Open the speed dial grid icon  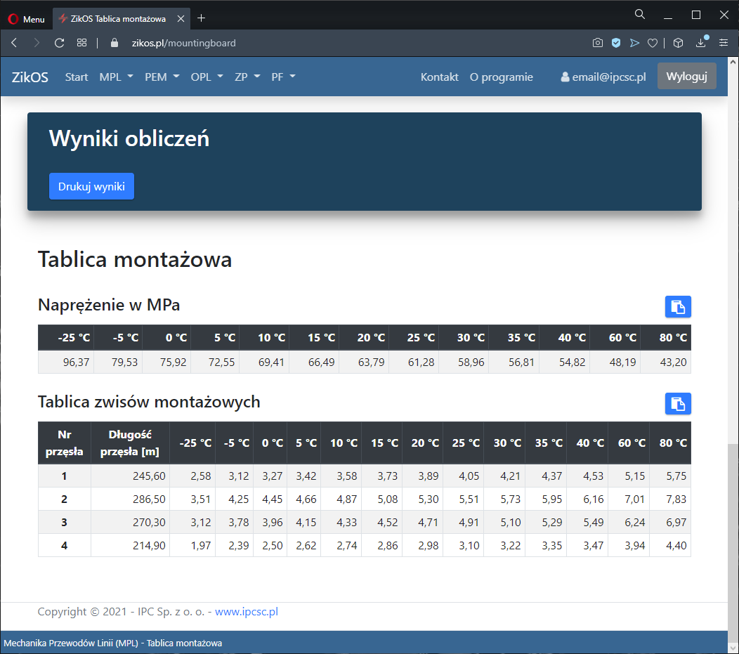coord(82,43)
